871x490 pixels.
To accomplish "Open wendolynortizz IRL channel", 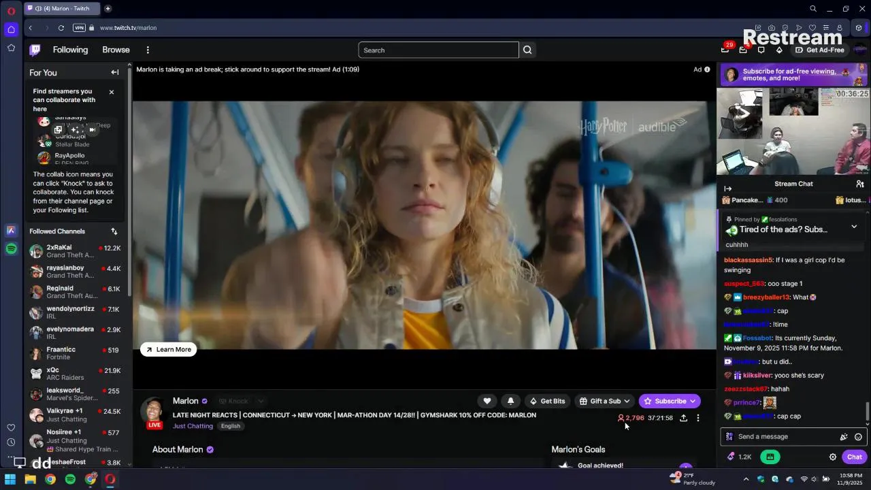I will pos(75,312).
